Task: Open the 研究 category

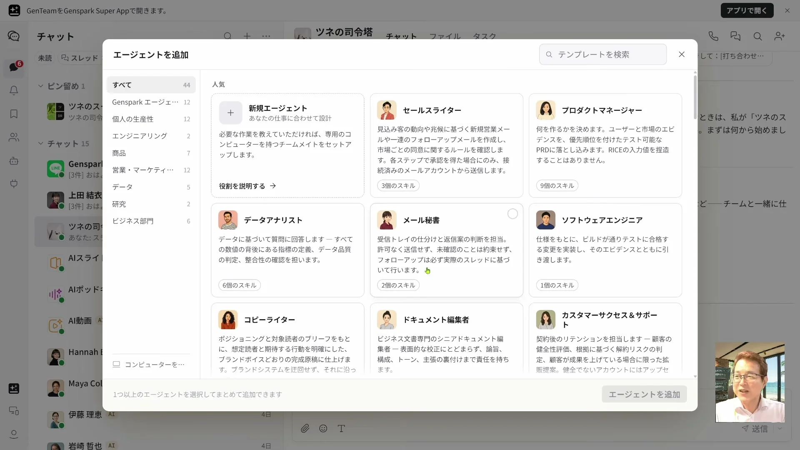Action: click(x=151, y=204)
